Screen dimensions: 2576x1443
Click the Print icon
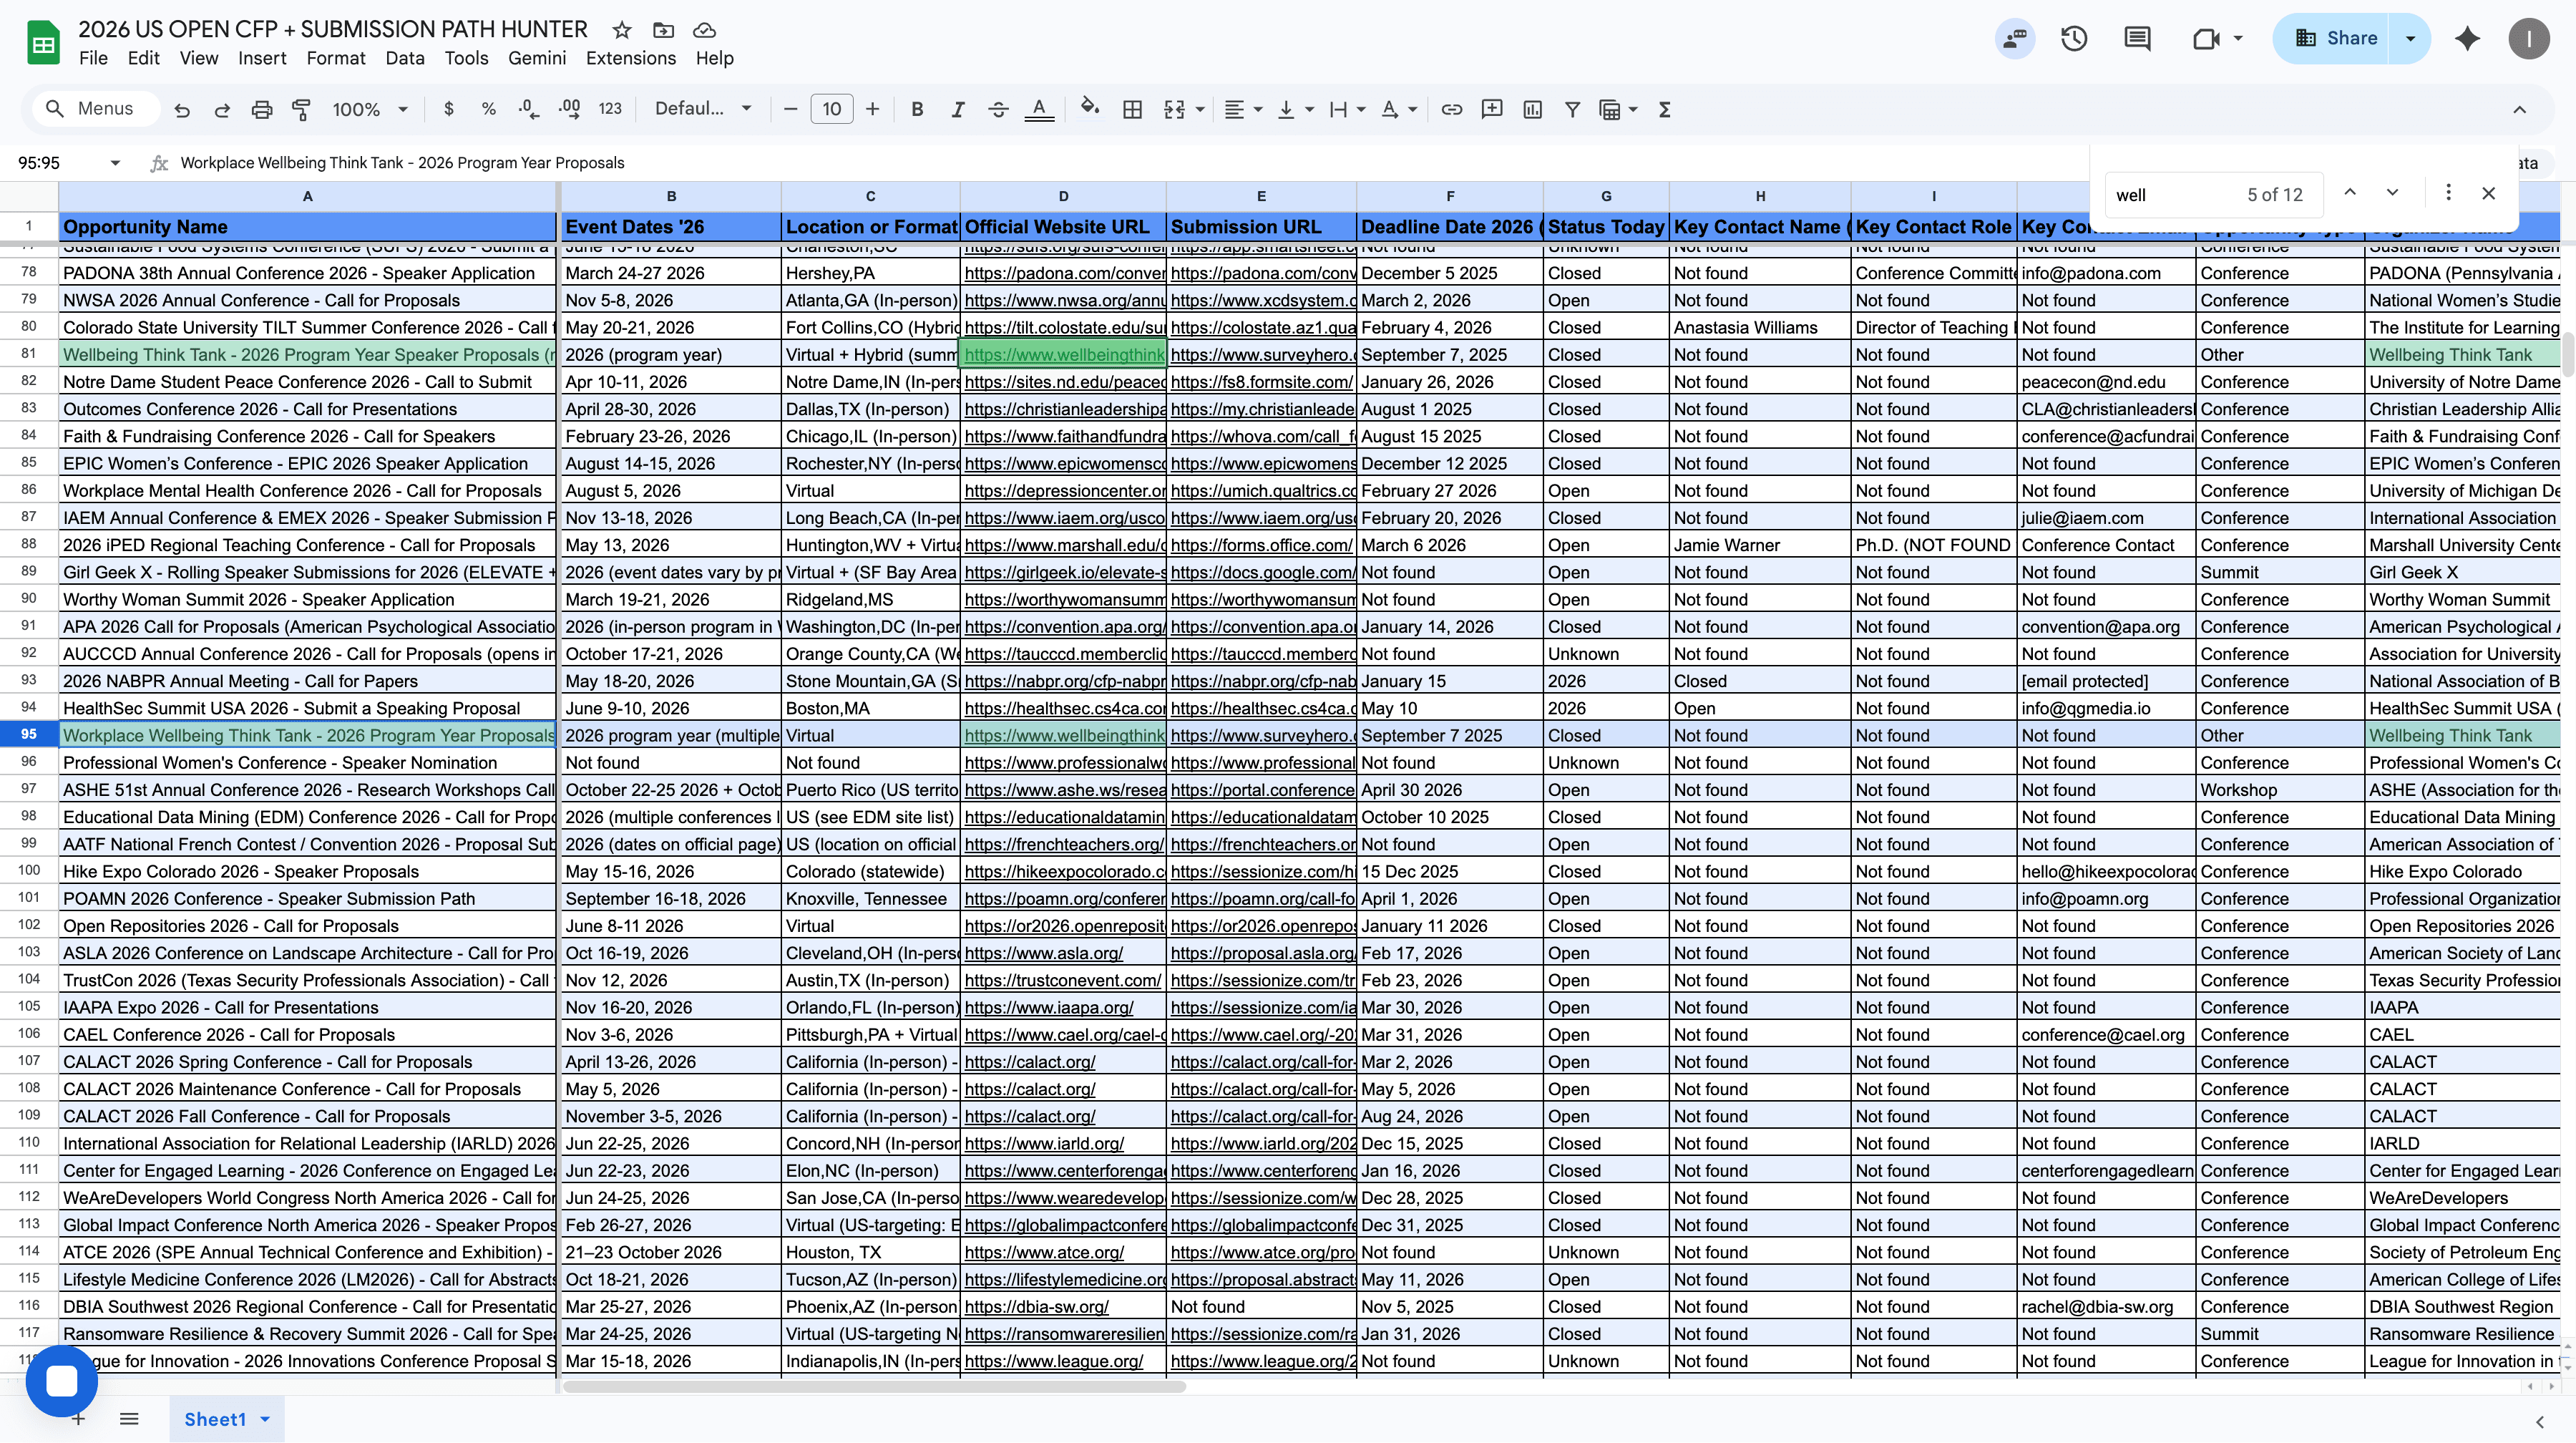pos(262,110)
